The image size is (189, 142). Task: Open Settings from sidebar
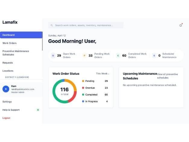pyautogui.click(x=7, y=102)
